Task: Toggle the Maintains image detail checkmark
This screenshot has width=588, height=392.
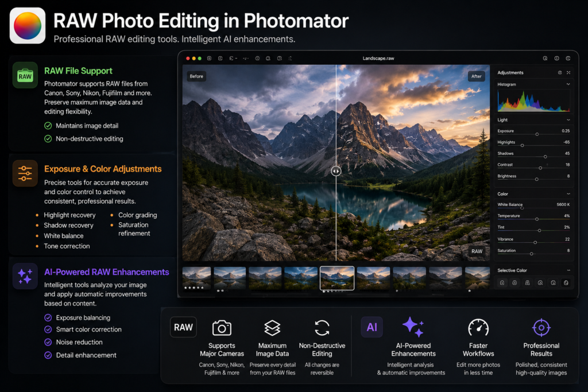Action: click(x=48, y=126)
